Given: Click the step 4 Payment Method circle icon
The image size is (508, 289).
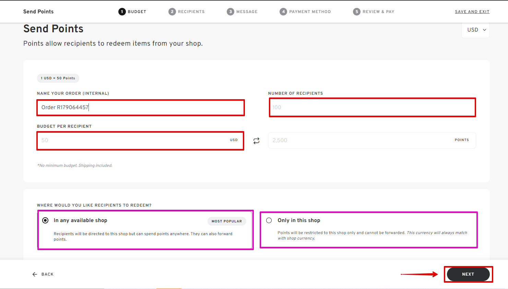Looking at the screenshot, I should click(x=283, y=11).
